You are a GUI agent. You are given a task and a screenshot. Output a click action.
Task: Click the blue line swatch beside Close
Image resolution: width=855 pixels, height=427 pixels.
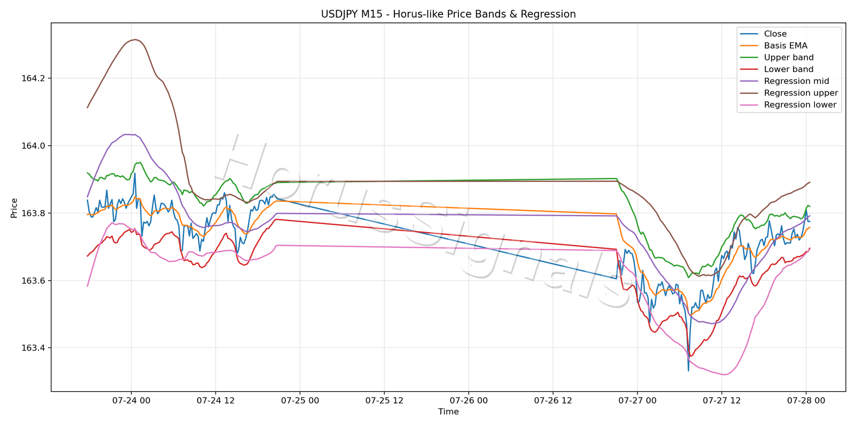pyautogui.click(x=749, y=34)
